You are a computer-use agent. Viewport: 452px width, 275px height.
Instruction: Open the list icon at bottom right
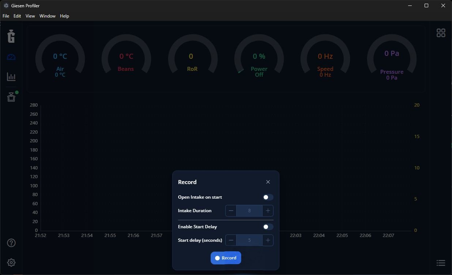coord(441,263)
